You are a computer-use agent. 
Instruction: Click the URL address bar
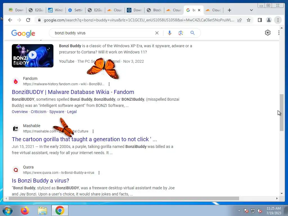pos(139,20)
